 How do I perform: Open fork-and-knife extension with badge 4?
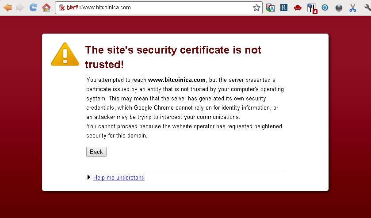tap(312, 8)
